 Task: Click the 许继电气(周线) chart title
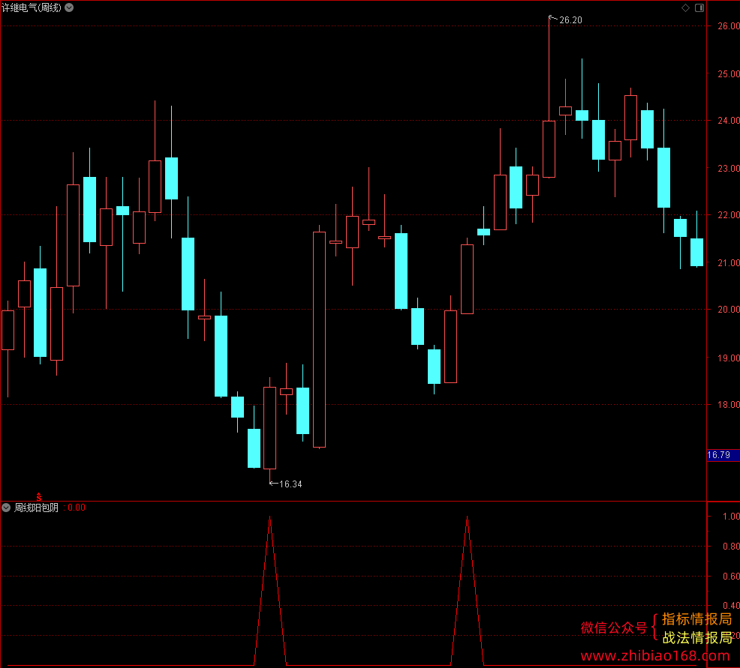coord(32,7)
